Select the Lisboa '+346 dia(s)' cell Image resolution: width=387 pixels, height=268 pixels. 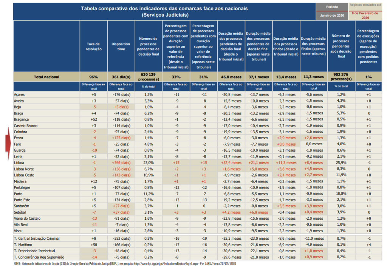coord(121,163)
